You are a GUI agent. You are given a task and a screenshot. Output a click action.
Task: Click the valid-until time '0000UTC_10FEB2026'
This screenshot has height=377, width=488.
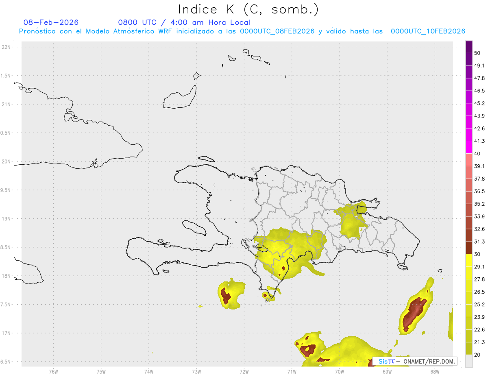(x=428, y=31)
